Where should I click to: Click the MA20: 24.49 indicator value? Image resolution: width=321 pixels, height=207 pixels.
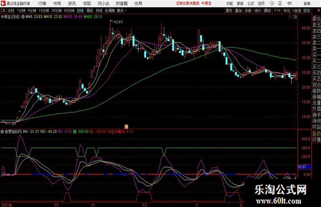[x=73, y=17]
